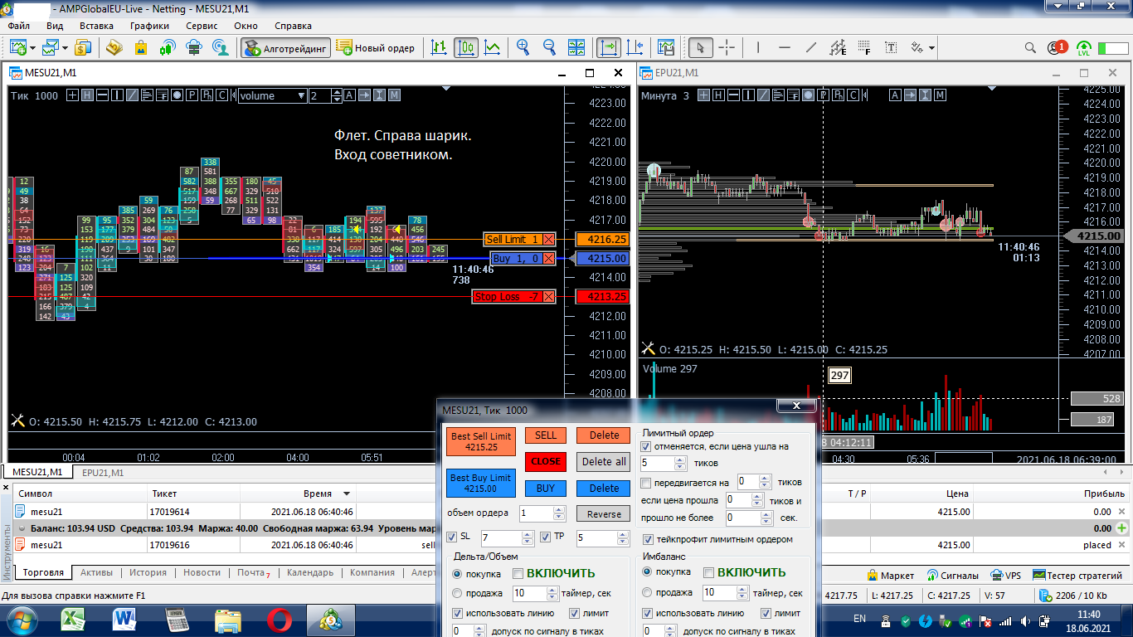
Task: Open the new chart toolbar icon
Action: click(18, 47)
